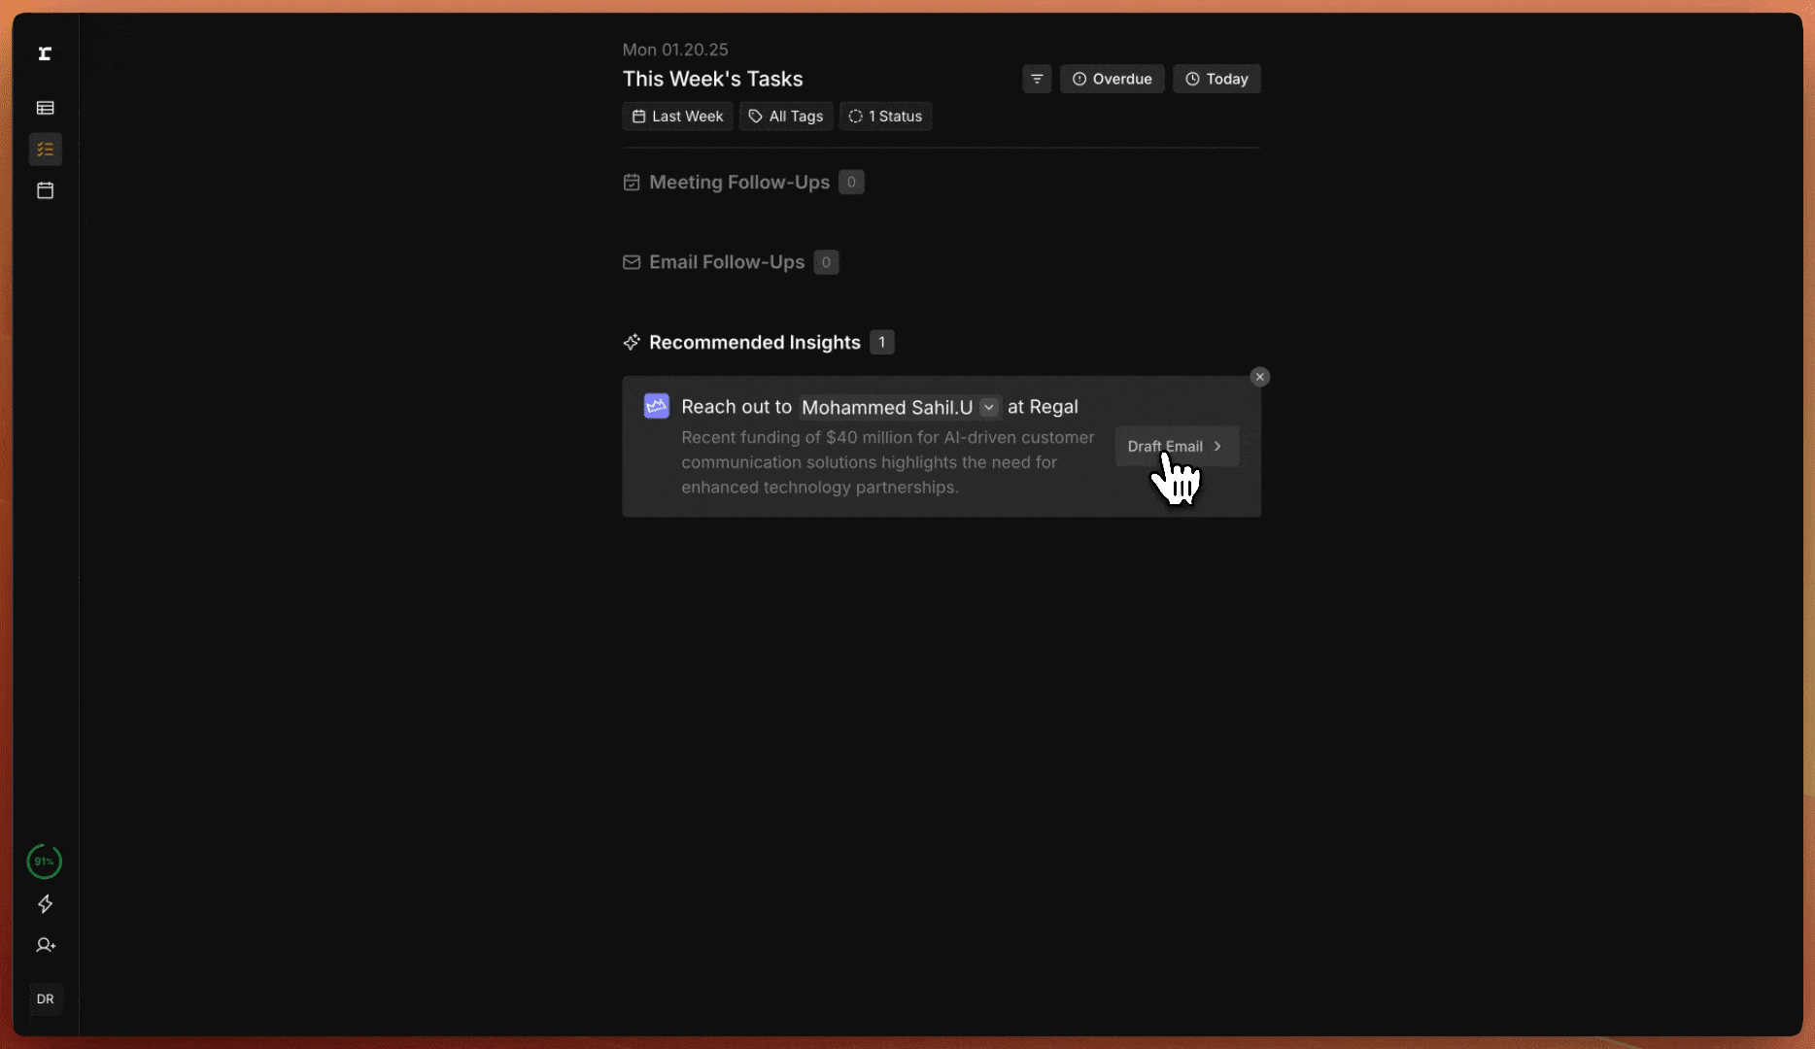Click the lightning bolt sidebar icon

(45, 904)
